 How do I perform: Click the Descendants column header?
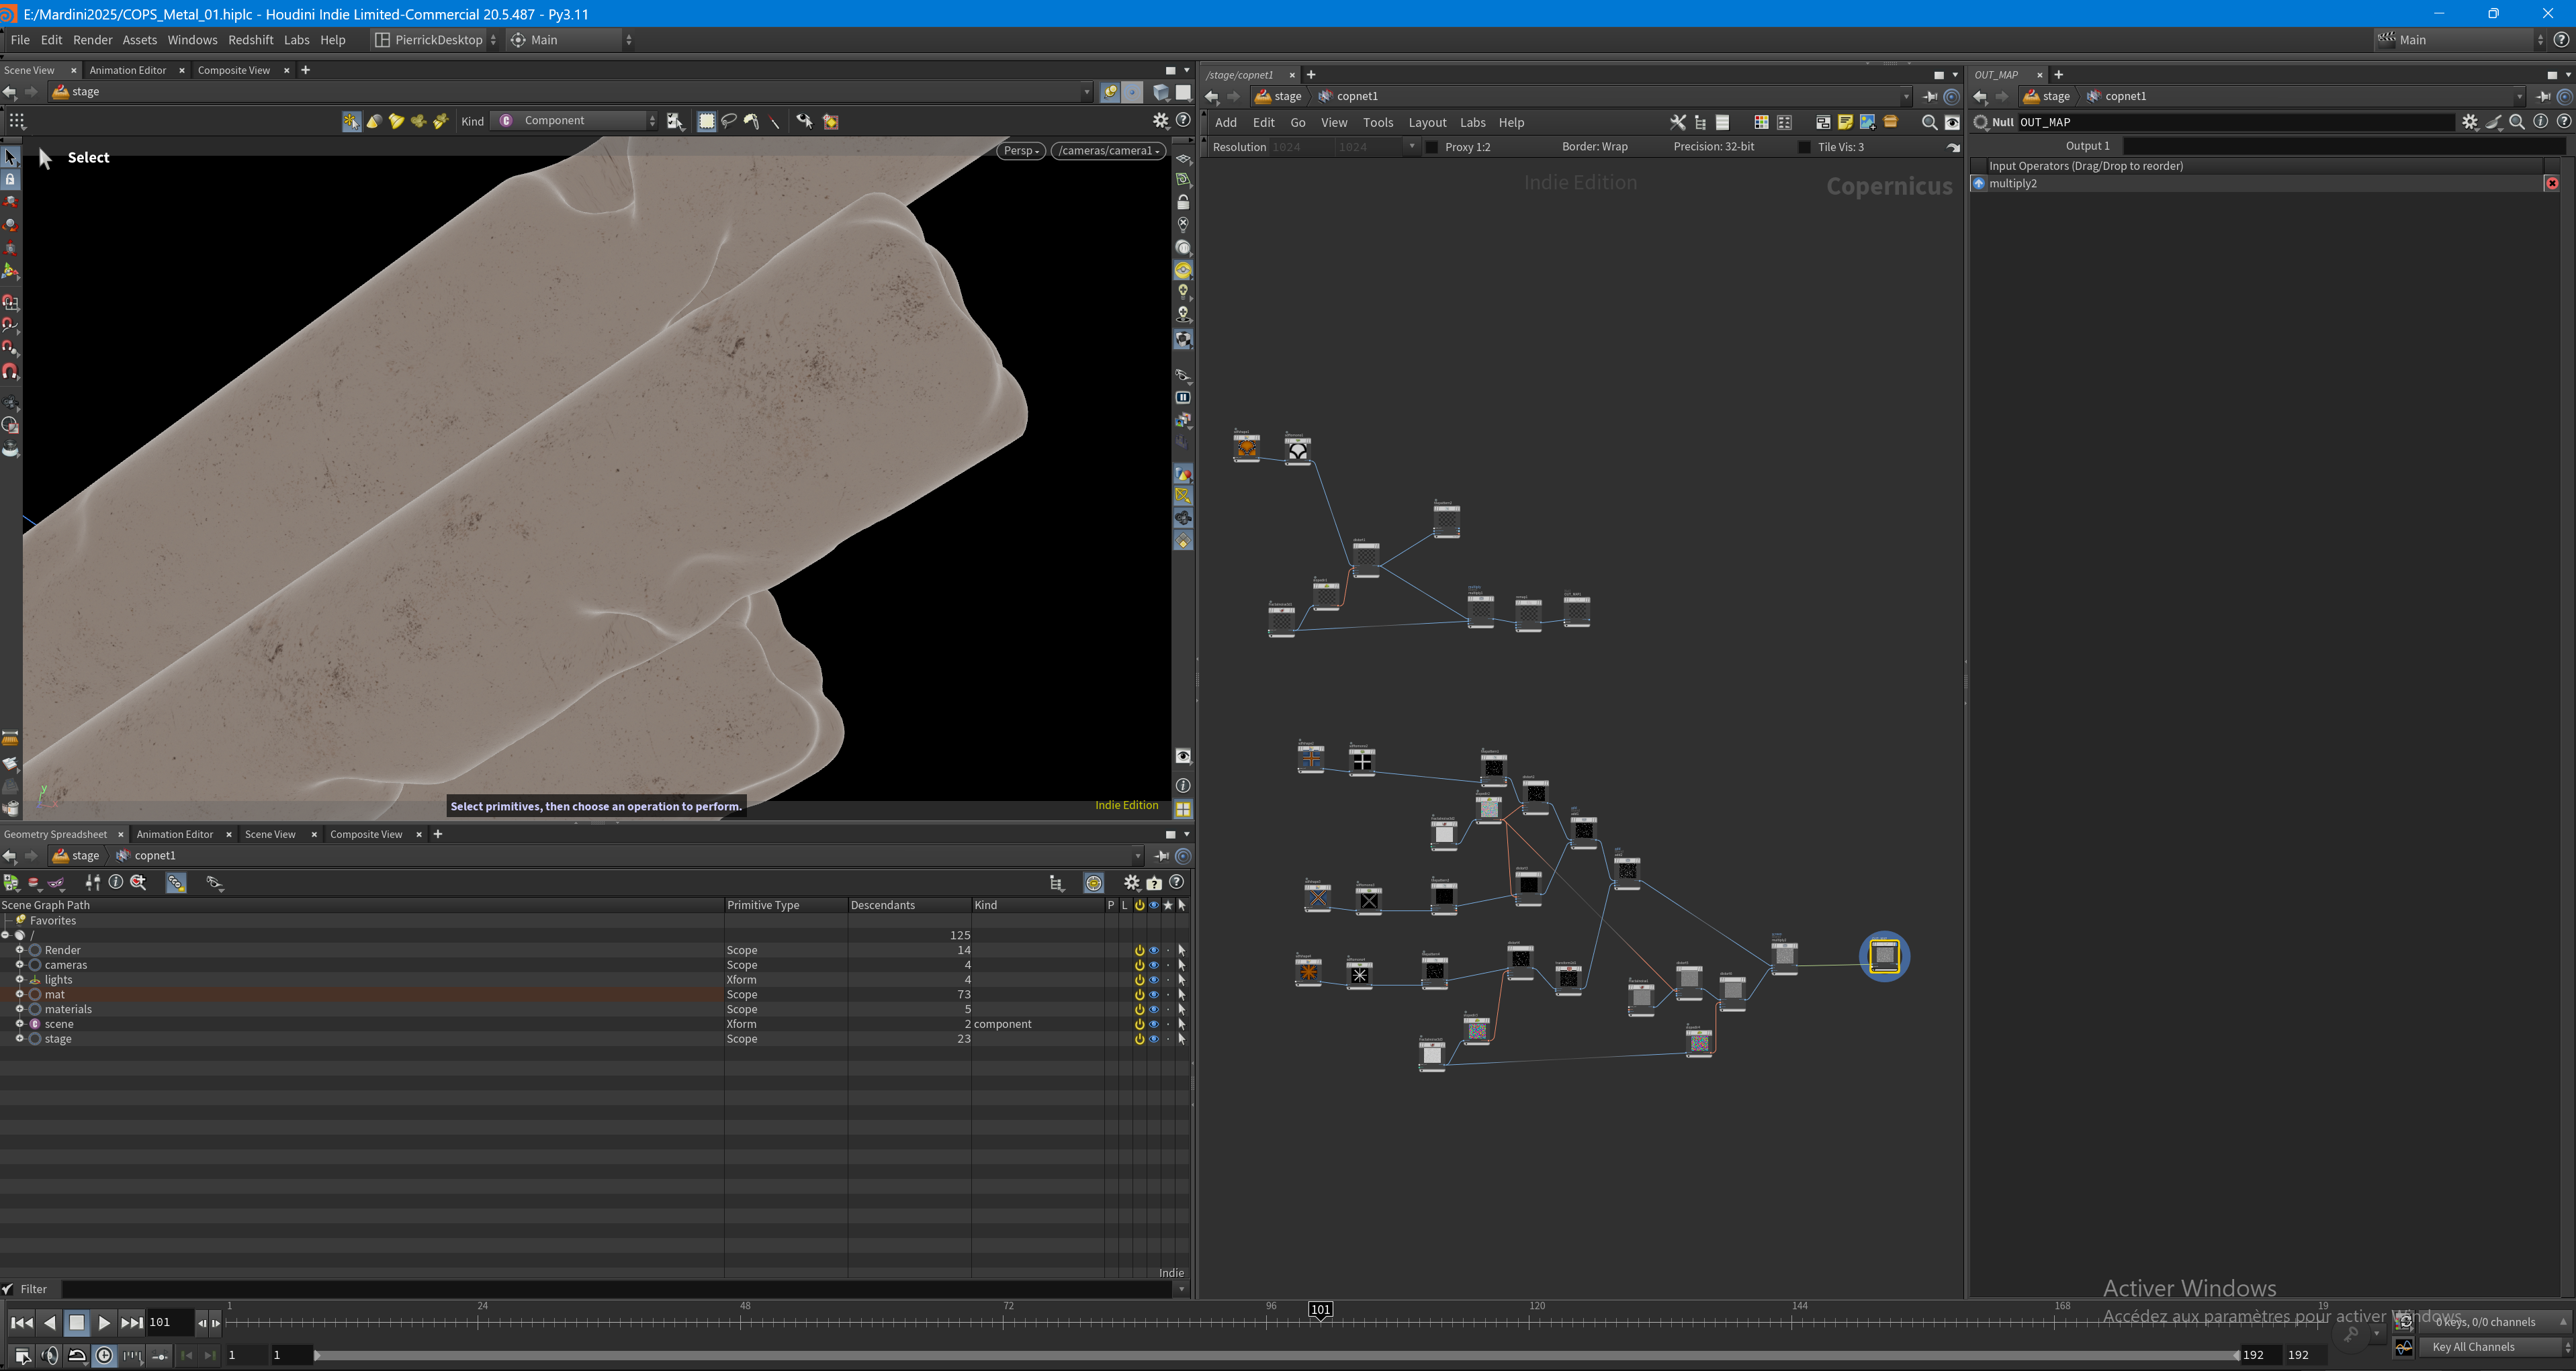pos(909,905)
